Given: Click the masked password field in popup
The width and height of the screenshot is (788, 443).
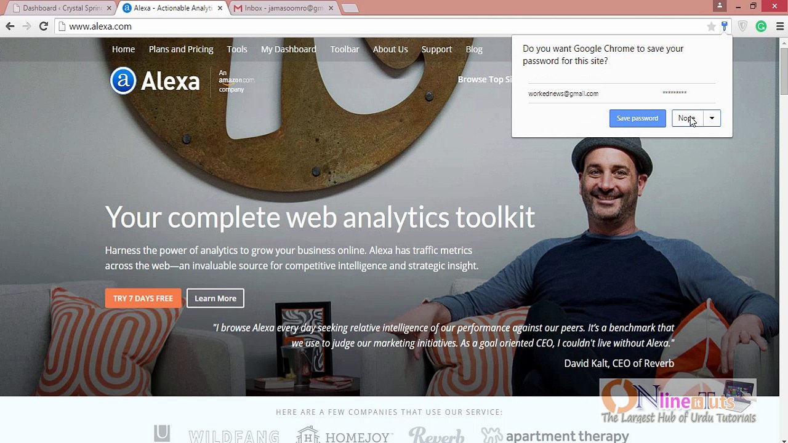Looking at the screenshot, I should (x=675, y=93).
